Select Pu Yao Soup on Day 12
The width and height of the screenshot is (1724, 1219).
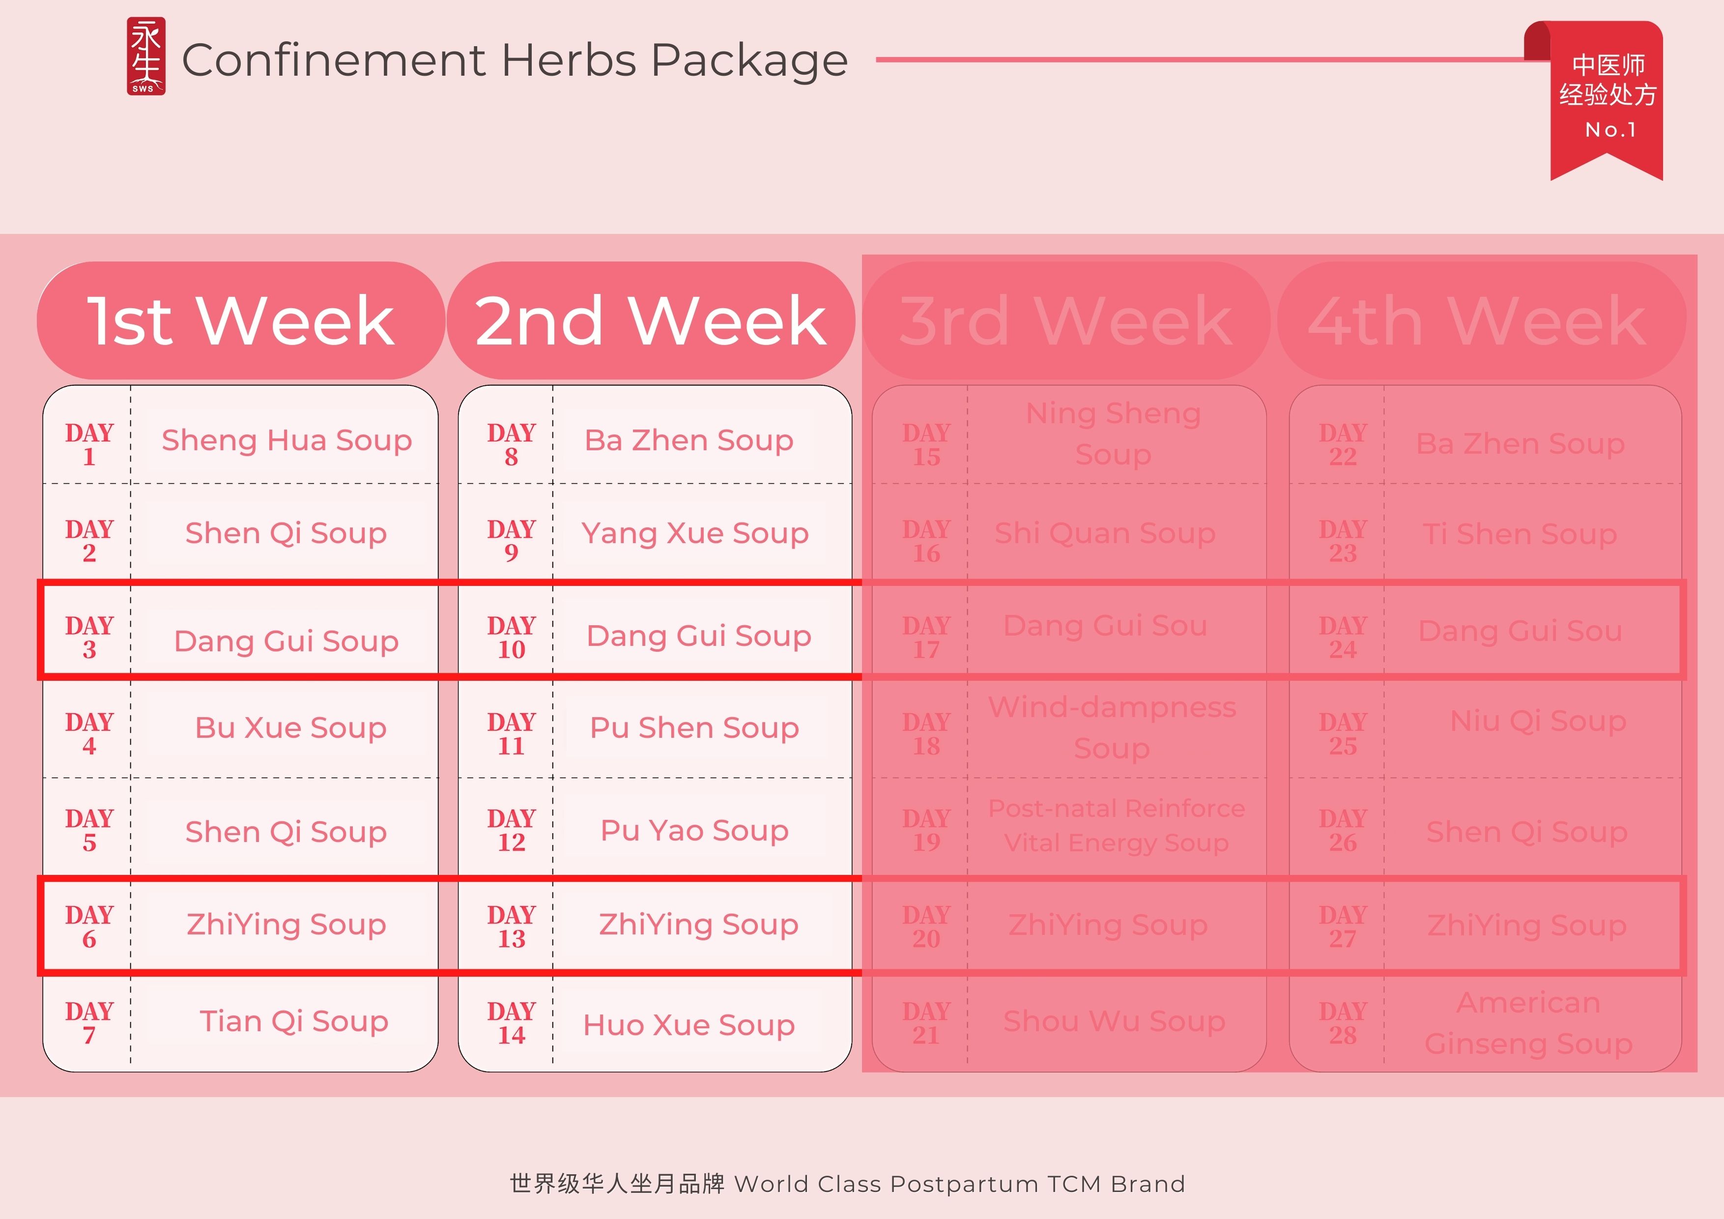coord(694,830)
